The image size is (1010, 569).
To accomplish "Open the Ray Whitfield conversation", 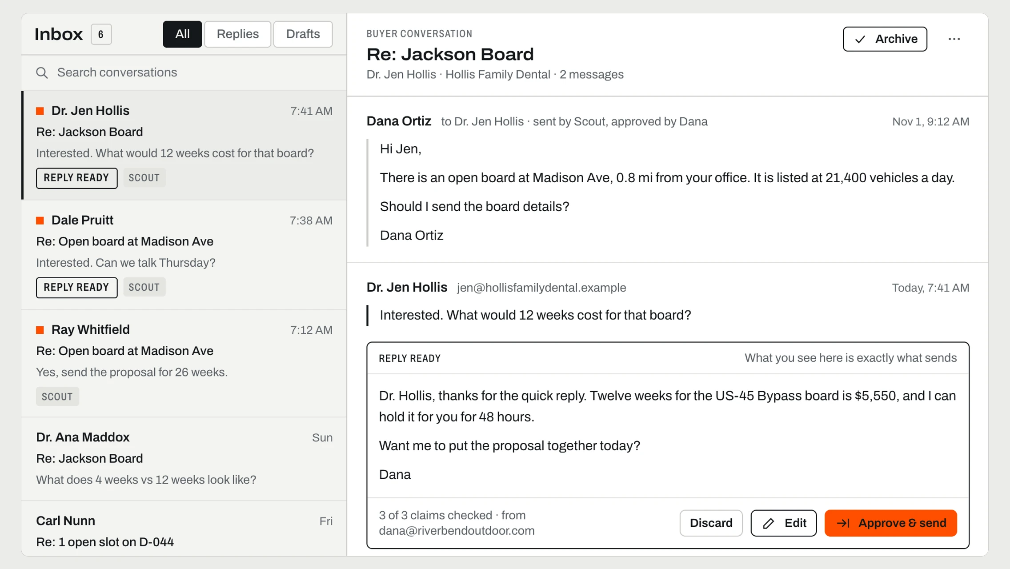I will tap(184, 363).
